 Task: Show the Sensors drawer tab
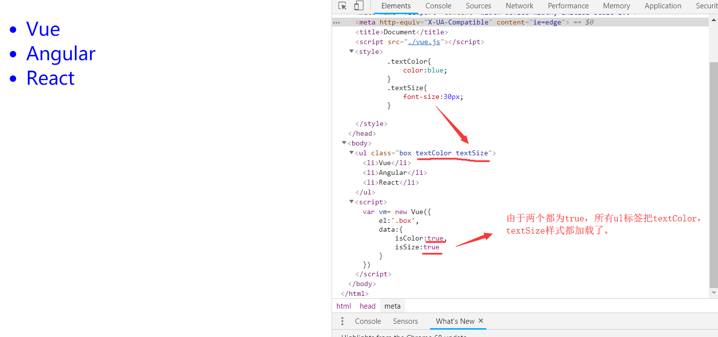click(405, 321)
